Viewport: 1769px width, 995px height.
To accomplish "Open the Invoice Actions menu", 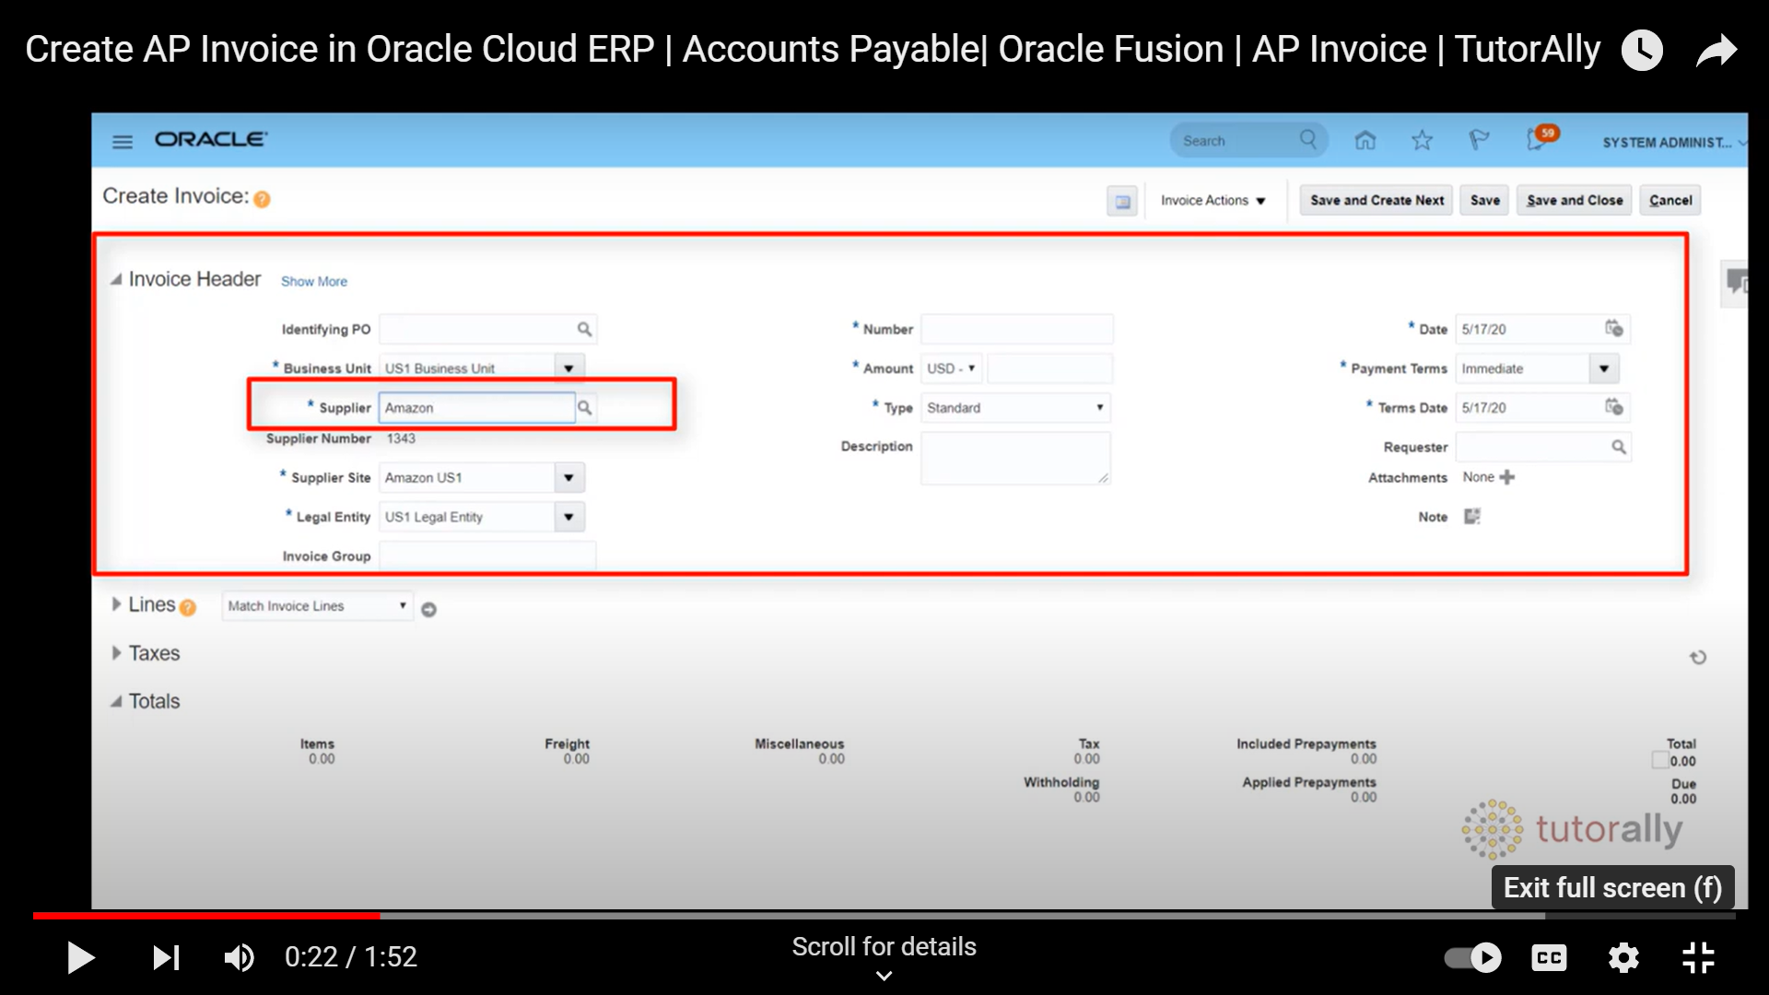I will 1213,200.
